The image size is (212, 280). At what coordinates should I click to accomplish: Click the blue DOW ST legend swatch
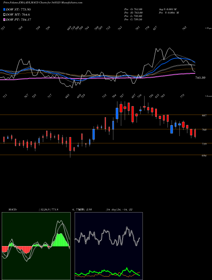[5, 9]
